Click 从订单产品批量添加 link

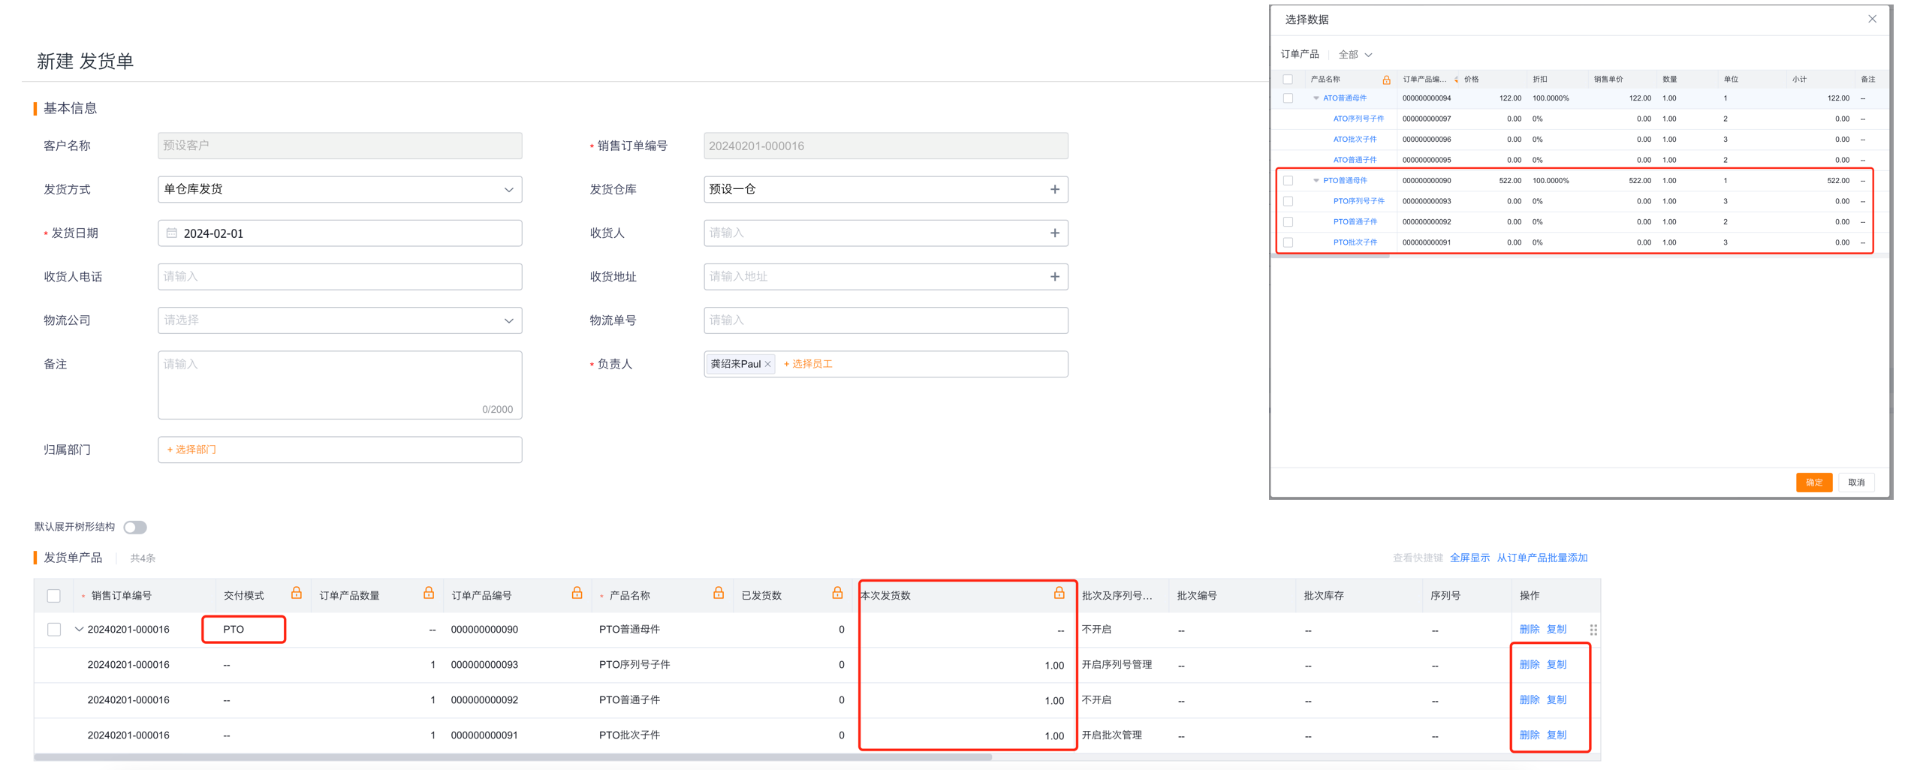click(x=1542, y=558)
